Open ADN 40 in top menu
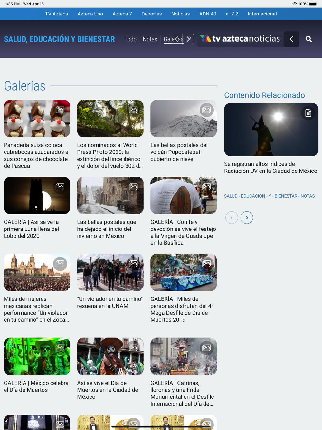 208,14
